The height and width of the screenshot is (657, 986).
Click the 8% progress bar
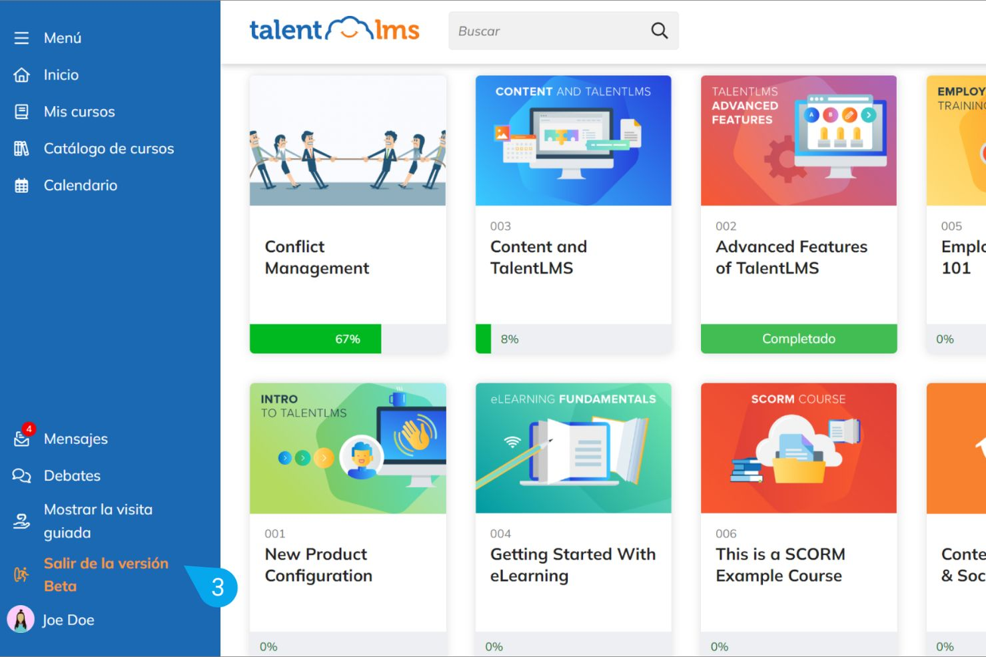coord(573,339)
